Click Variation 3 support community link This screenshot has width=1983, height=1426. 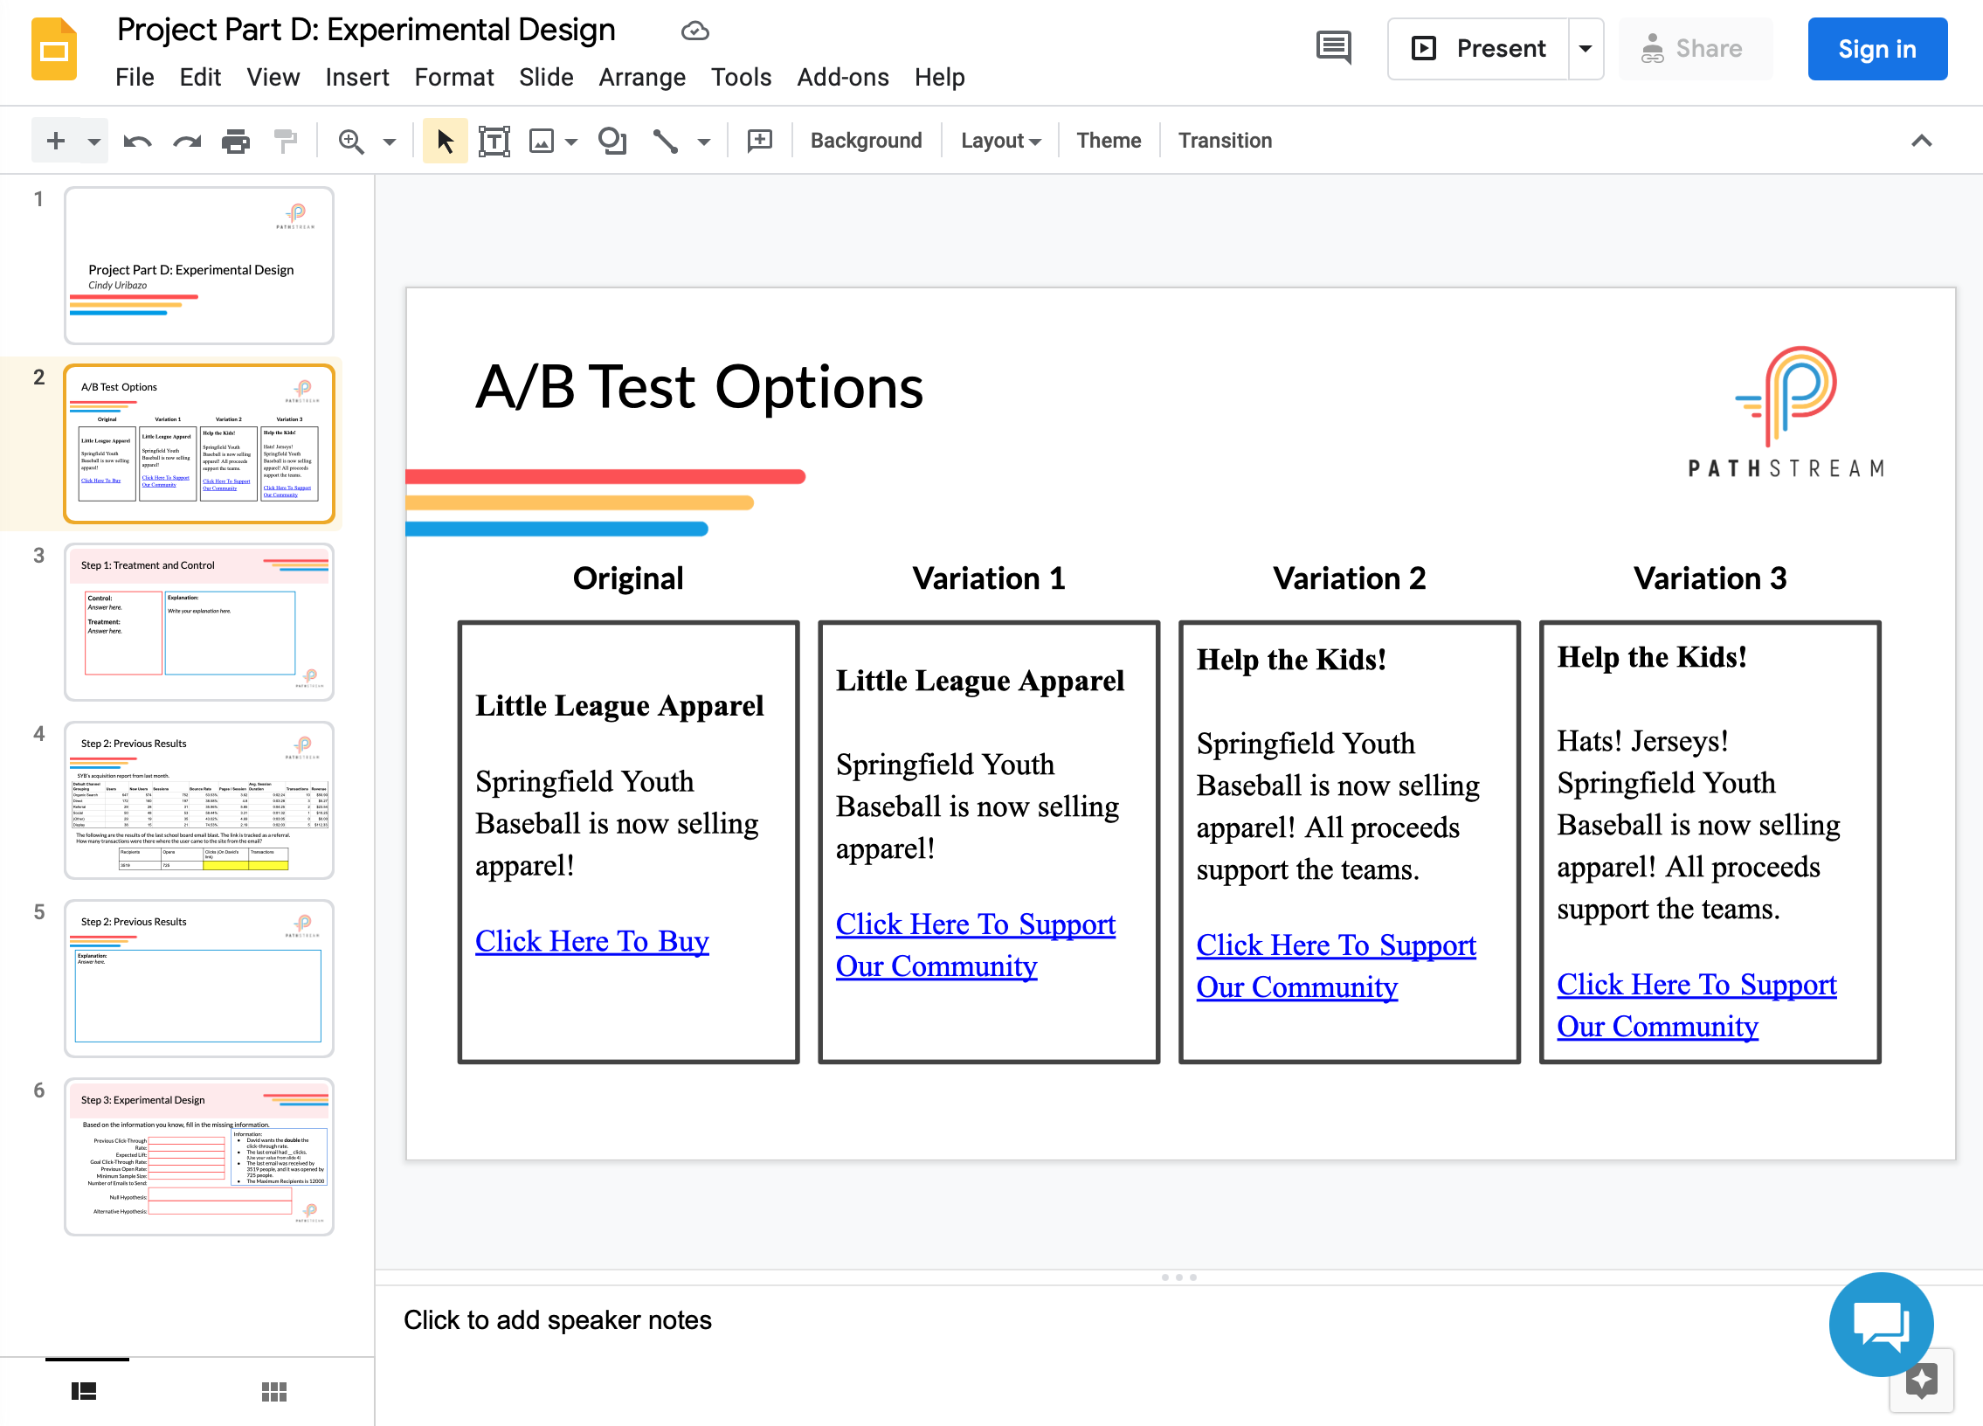pyautogui.click(x=1696, y=1006)
